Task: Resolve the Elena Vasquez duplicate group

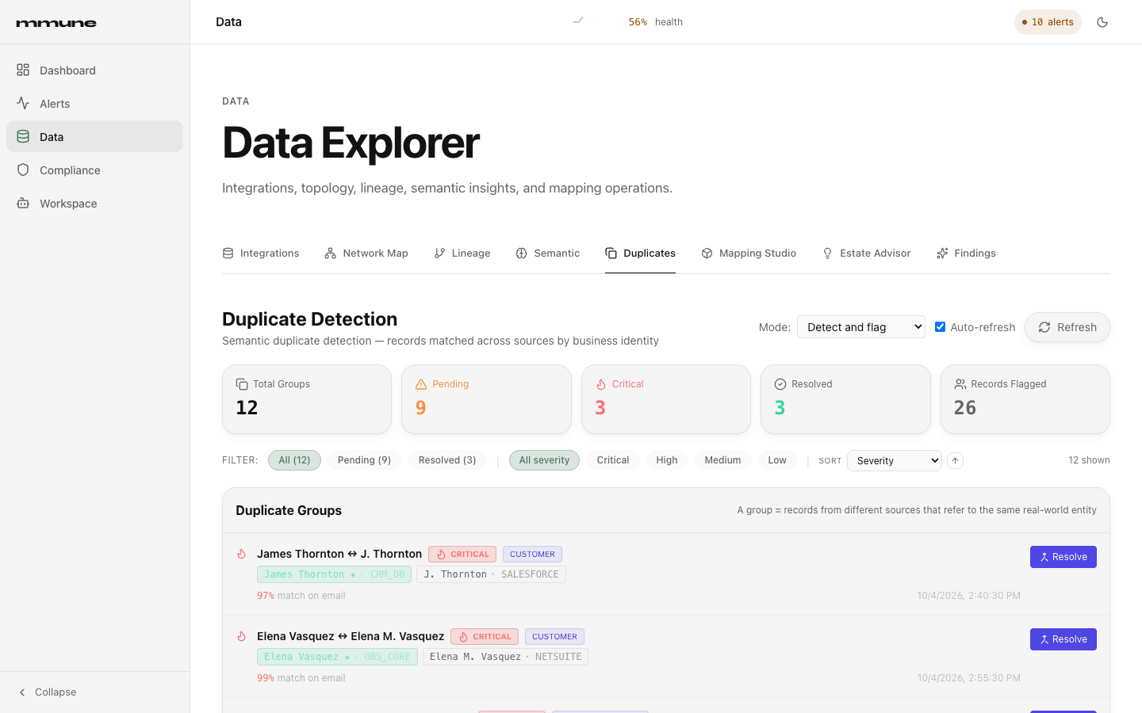Action: 1063,639
